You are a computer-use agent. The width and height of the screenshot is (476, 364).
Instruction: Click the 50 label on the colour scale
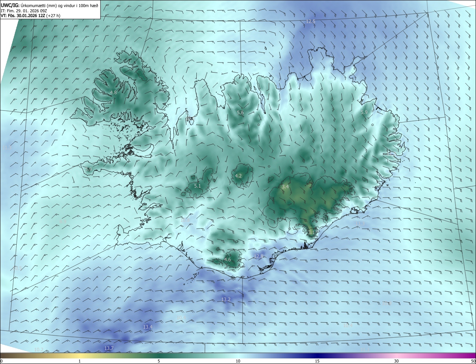(x=473, y=361)
